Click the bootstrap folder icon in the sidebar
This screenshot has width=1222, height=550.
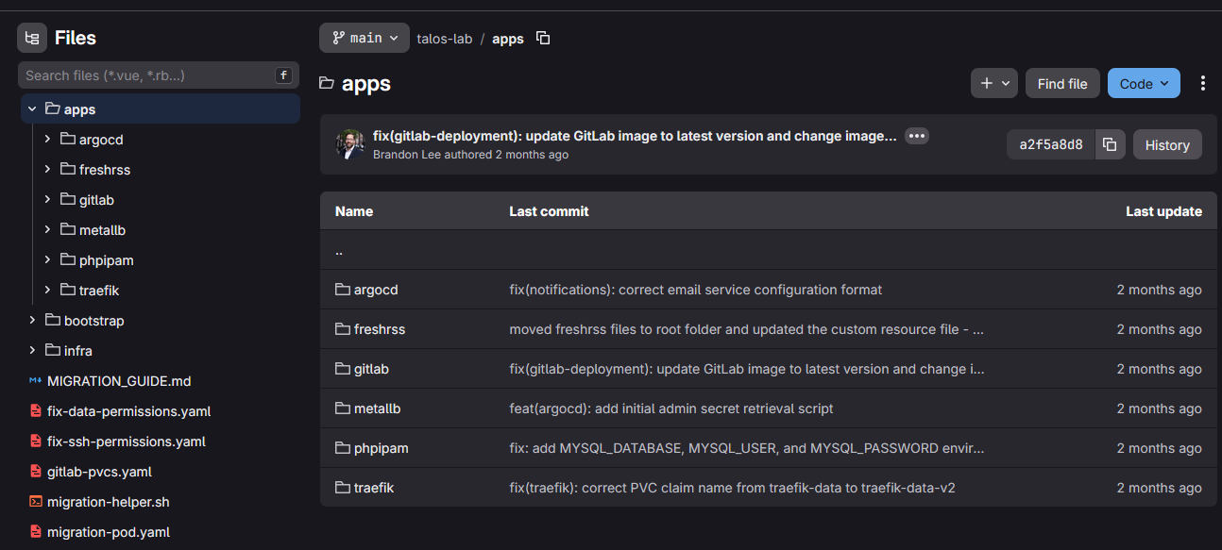53,321
